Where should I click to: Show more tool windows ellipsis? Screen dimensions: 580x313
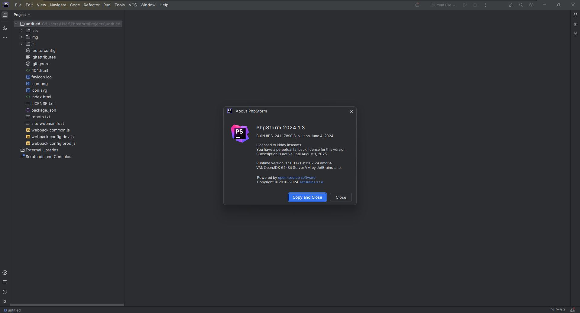point(5,37)
